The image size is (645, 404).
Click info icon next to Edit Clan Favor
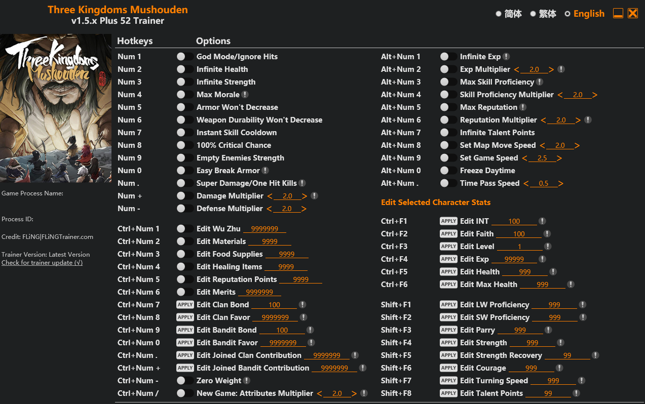303,317
